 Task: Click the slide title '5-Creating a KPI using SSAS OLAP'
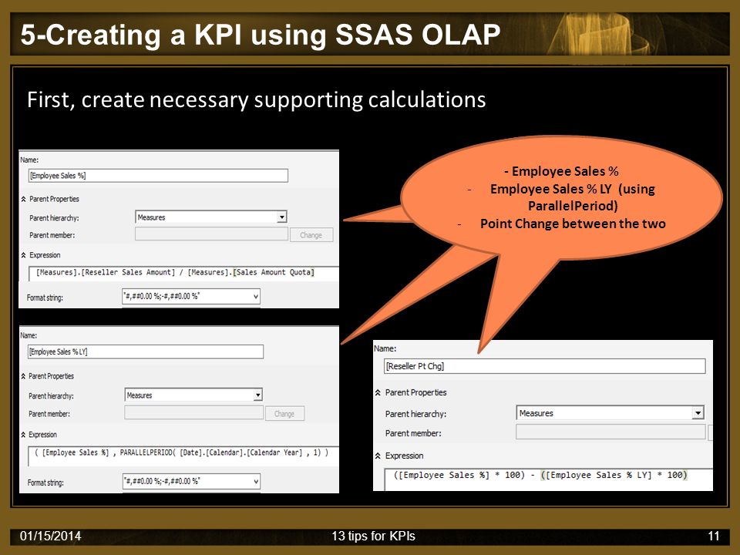(261, 35)
